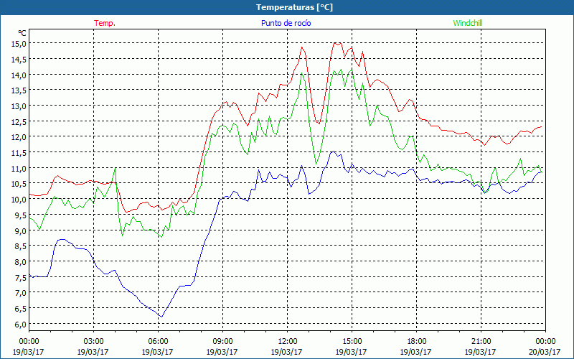
Task: Click the '13,5' y-axis value
Action: point(19,90)
